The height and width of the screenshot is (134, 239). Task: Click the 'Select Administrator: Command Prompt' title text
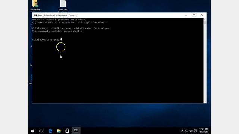click(57, 15)
